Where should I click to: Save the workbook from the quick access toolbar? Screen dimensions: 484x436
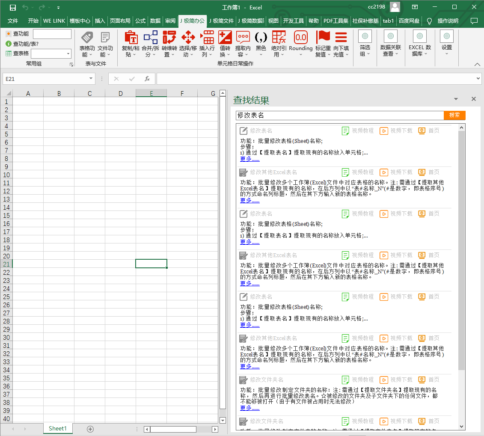point(13,7)
